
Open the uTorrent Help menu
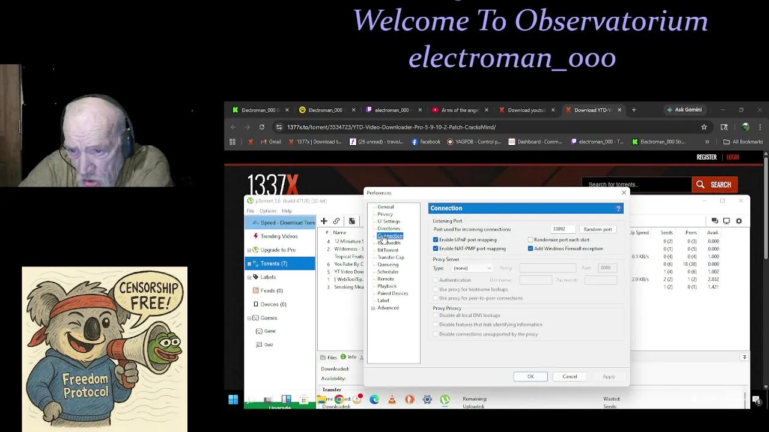(287, 211)
